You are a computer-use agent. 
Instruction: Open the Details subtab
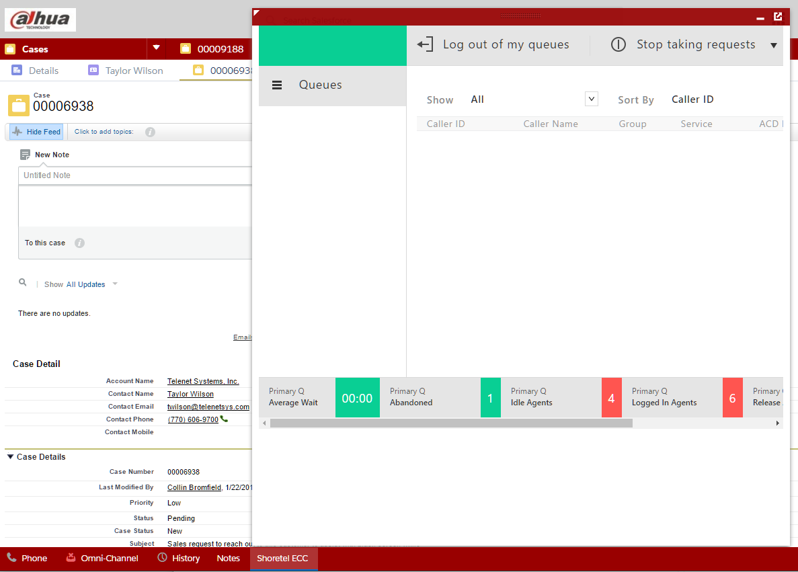[x=36, y=71]
